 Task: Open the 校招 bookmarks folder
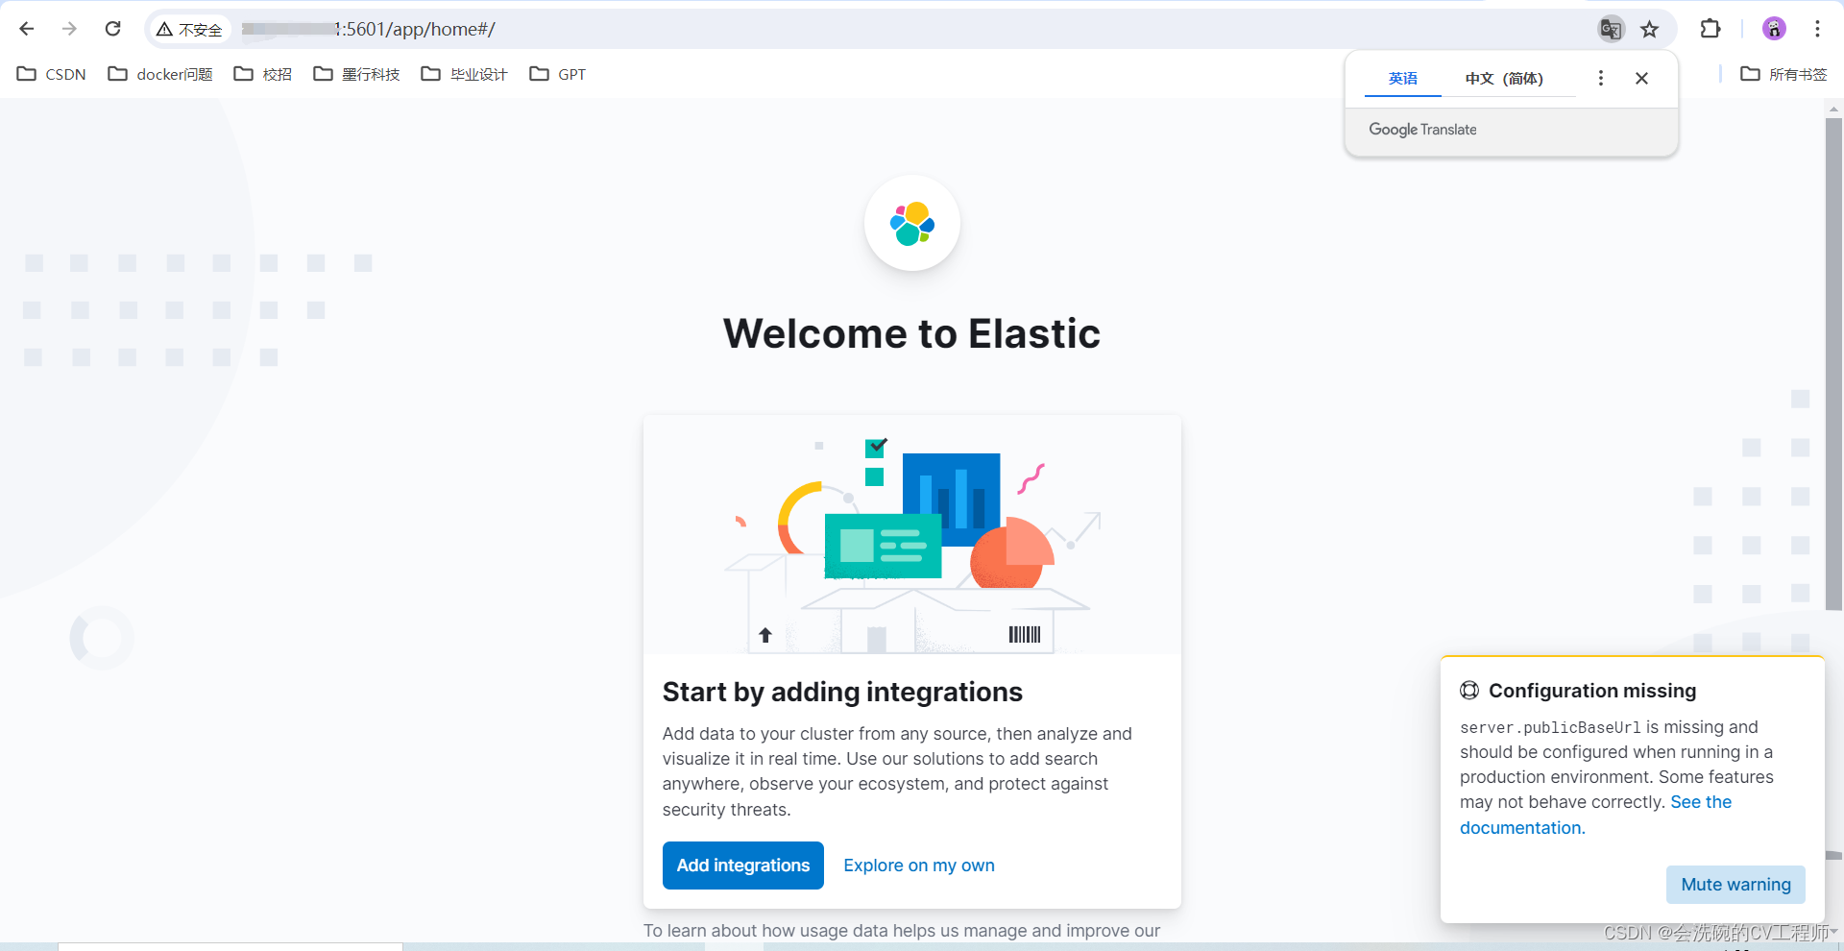tap(263, 74)
